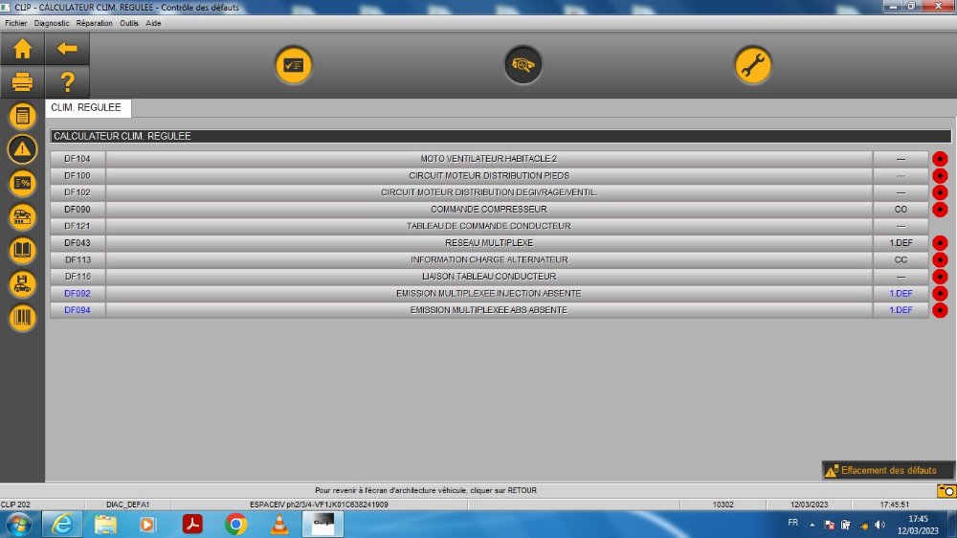Click the red indicator for DF104 row
Screen dimensions: 957x538
[940, 159]
